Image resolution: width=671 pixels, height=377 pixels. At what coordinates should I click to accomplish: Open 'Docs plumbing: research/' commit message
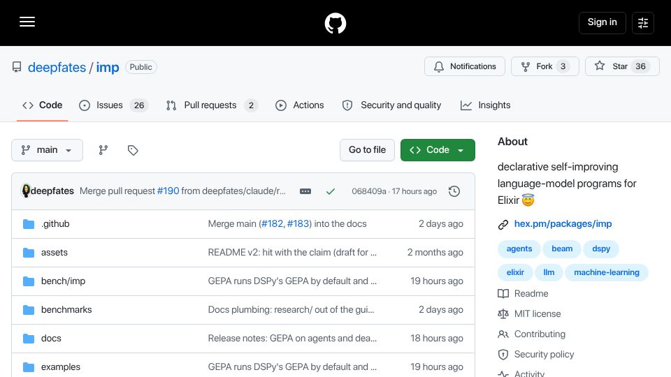(291, 310)
